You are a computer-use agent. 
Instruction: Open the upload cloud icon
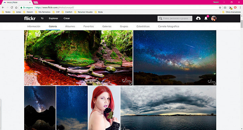198,18
